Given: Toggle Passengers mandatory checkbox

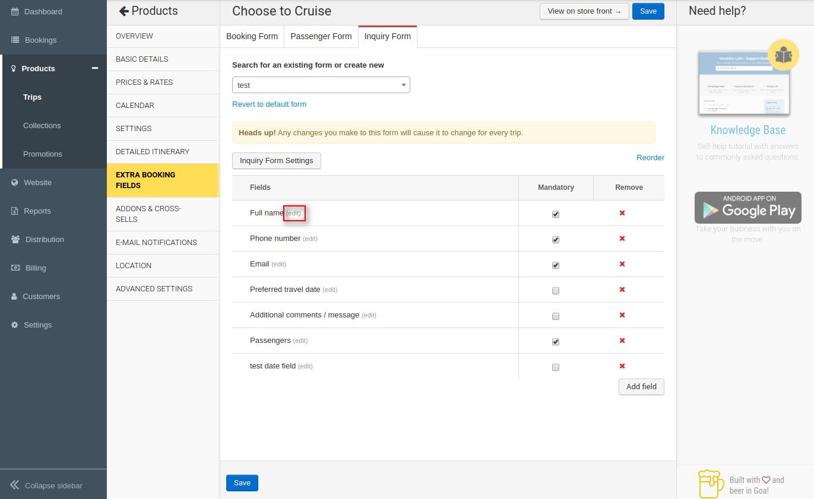Looking at the screenshot, I should coord(556,342).
